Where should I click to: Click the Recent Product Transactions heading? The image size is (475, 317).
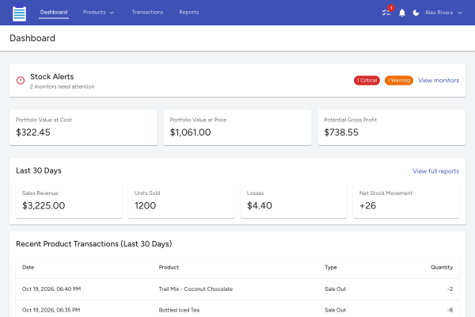click(x=94, y=244)
